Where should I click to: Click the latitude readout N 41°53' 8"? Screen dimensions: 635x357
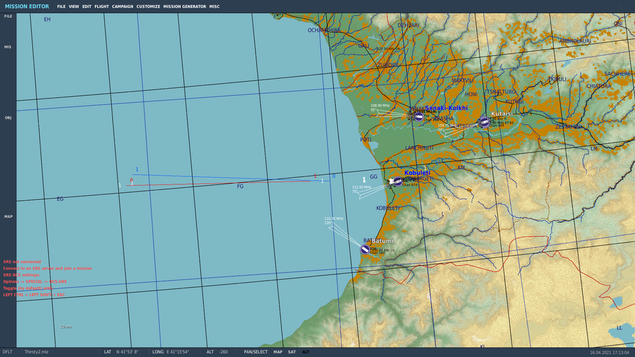(127, 352)
